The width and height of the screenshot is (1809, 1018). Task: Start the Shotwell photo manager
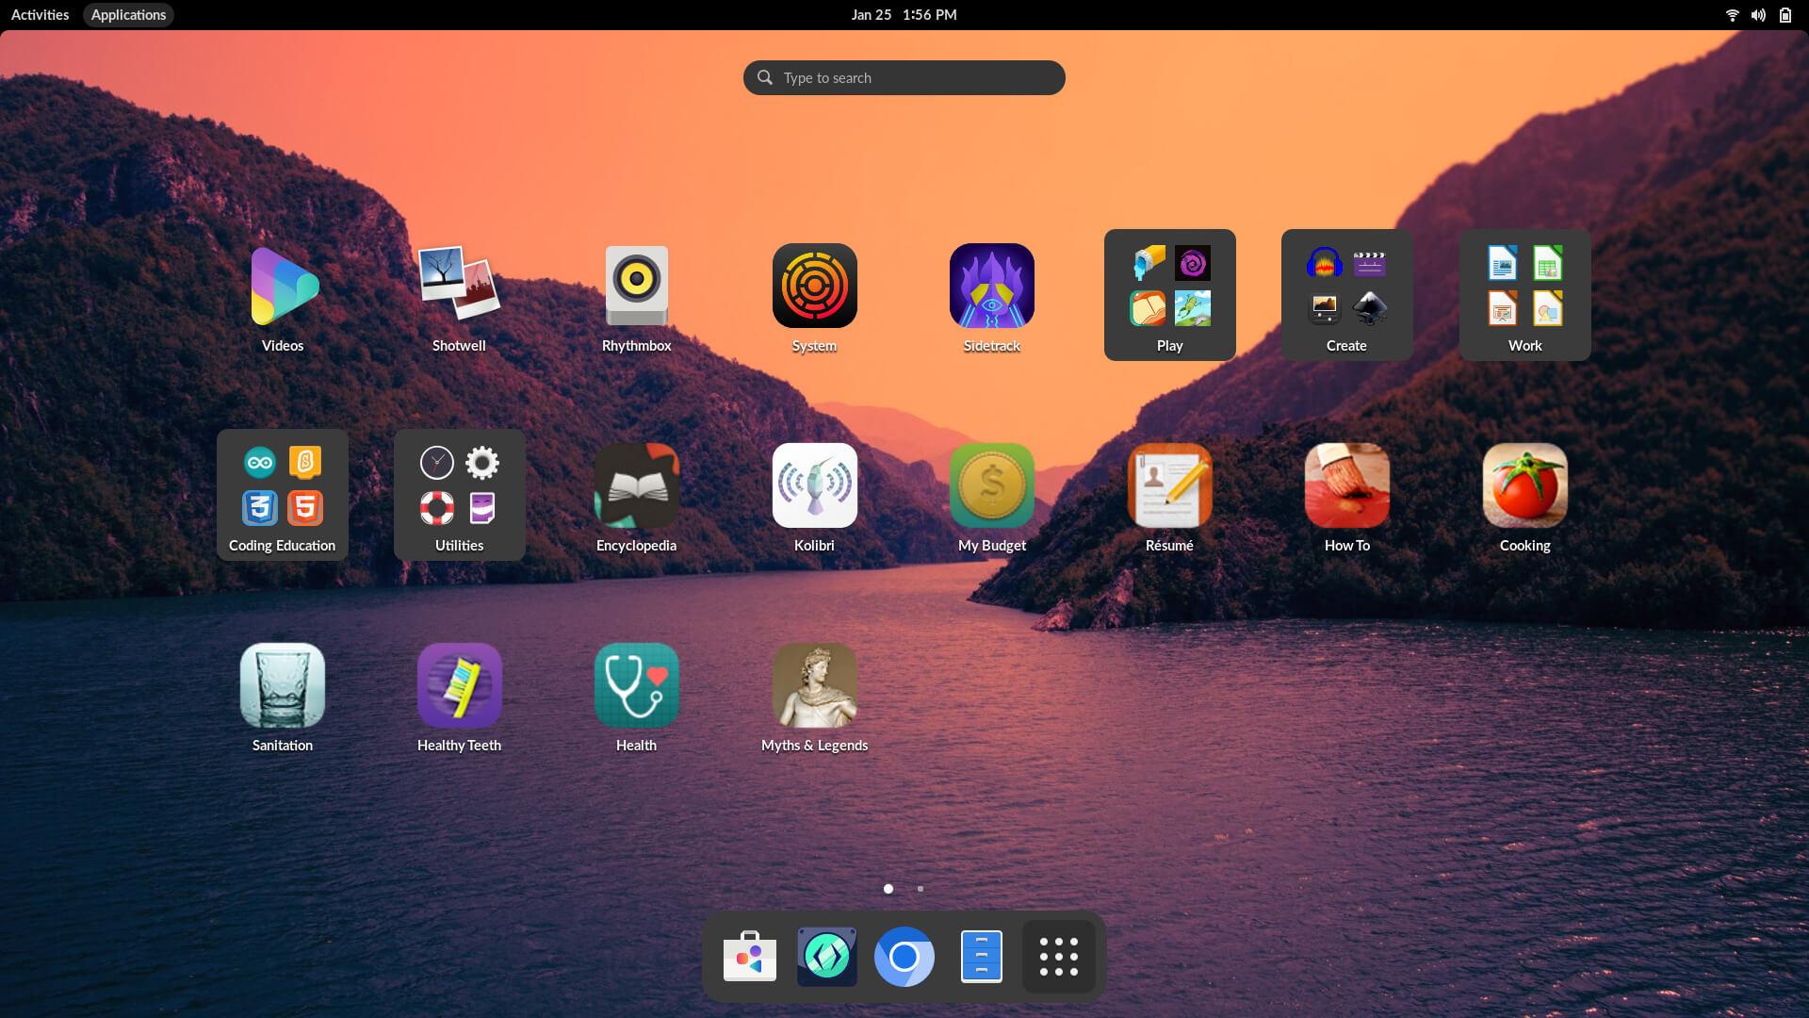click(x=459, y=286)
